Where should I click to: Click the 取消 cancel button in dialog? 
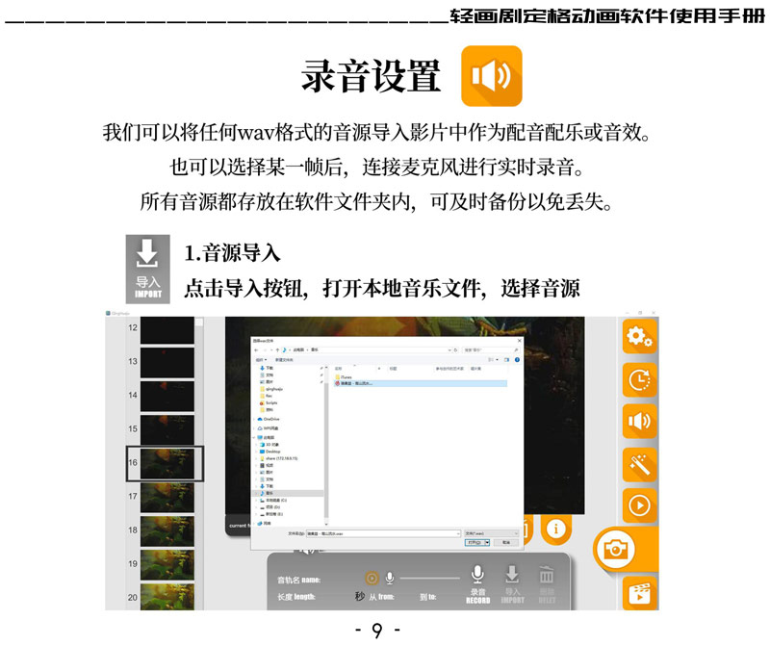(506, 542)
